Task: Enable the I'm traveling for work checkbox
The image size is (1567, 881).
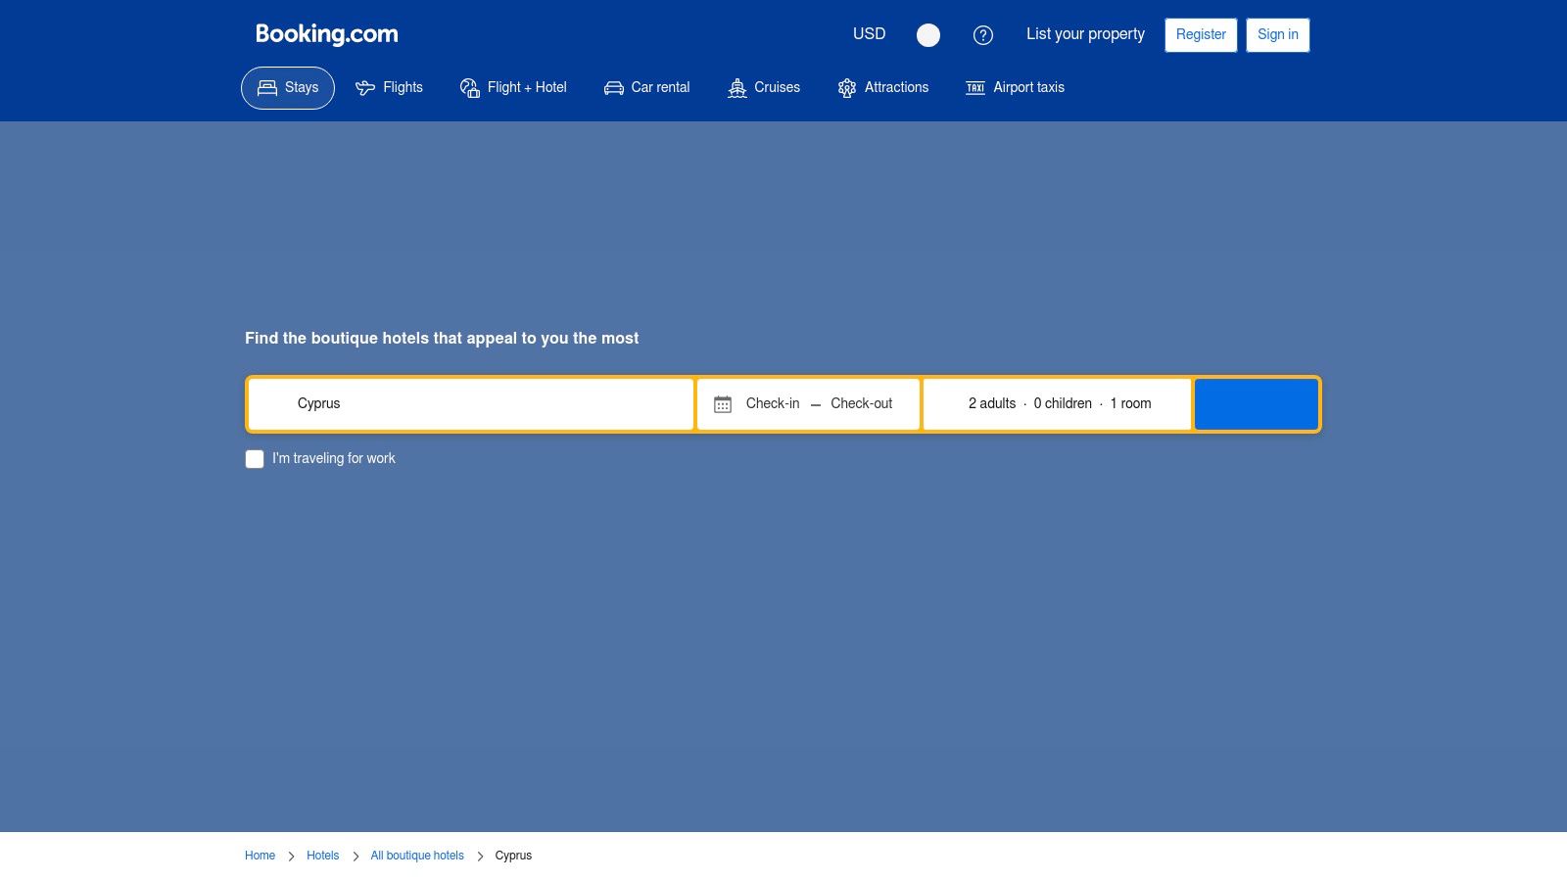Action: (x=255, y=458)
